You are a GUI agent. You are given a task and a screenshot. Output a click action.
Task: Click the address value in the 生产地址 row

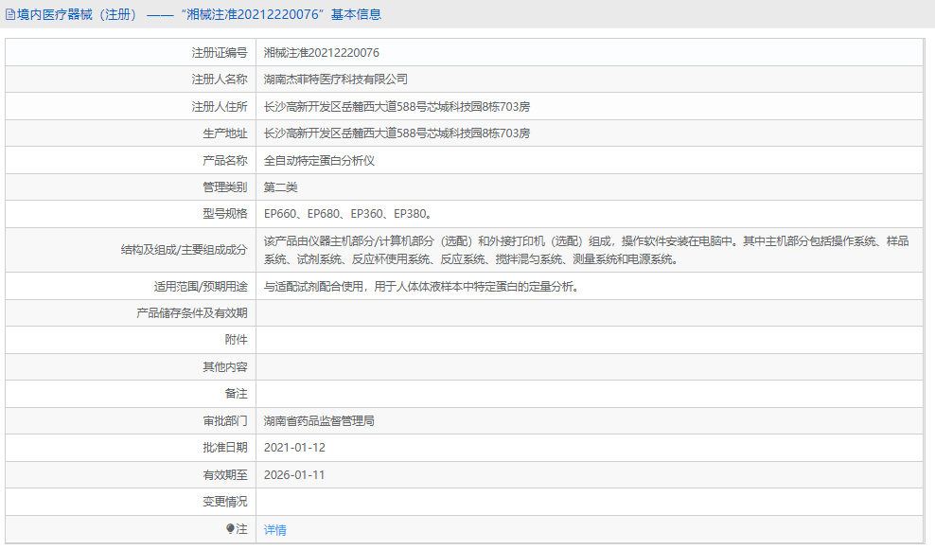[397, 133]
